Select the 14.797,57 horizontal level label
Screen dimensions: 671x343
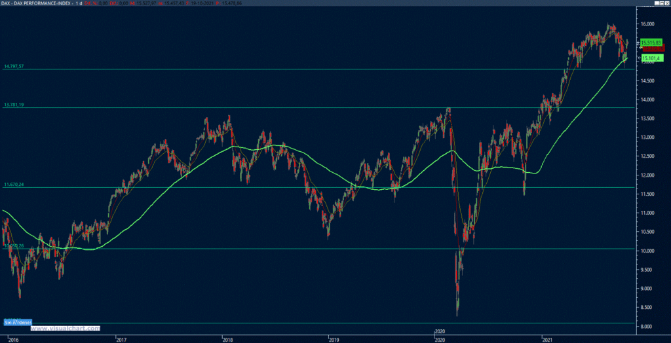click(13, 66)
